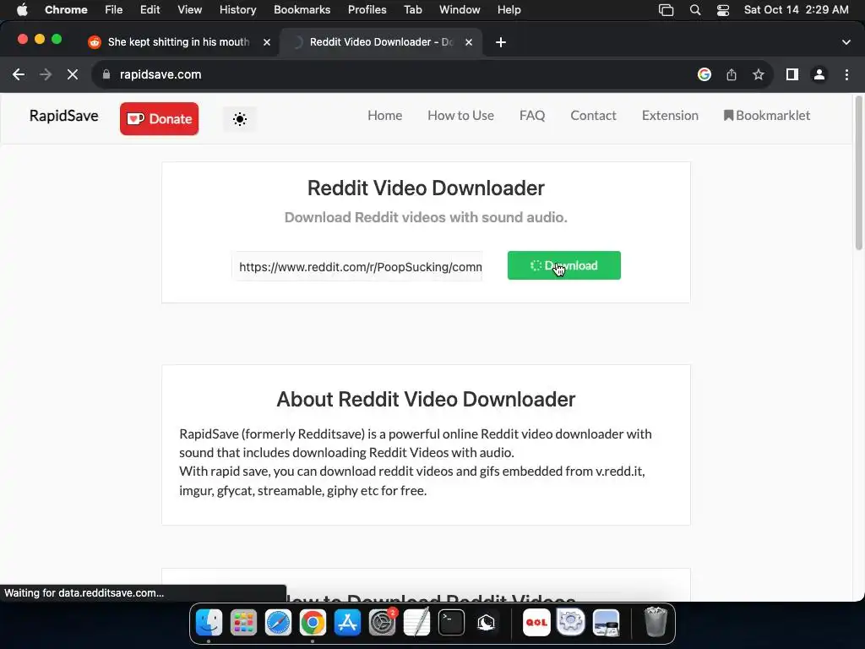Open the Bookmarks menu

[302, 10]
